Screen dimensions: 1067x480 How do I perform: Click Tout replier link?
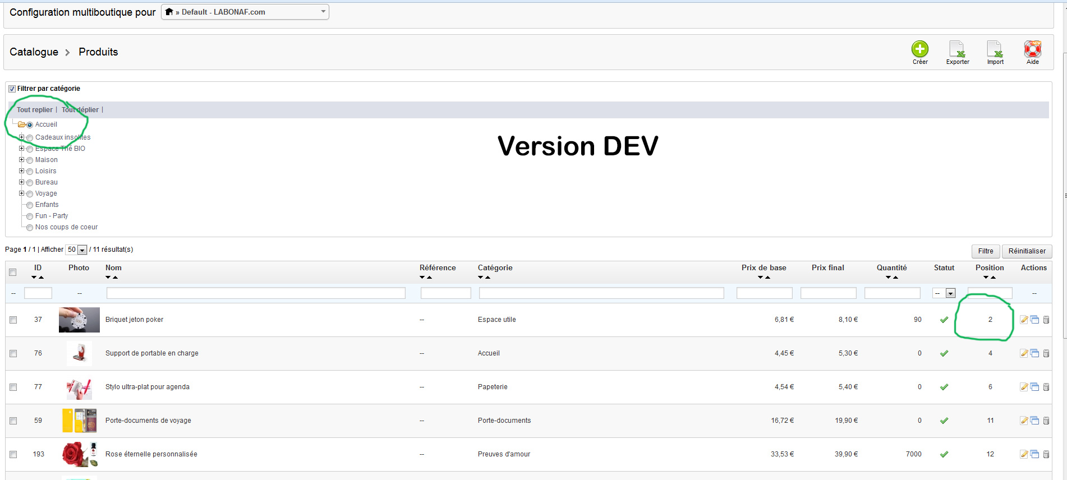(35, 110)
